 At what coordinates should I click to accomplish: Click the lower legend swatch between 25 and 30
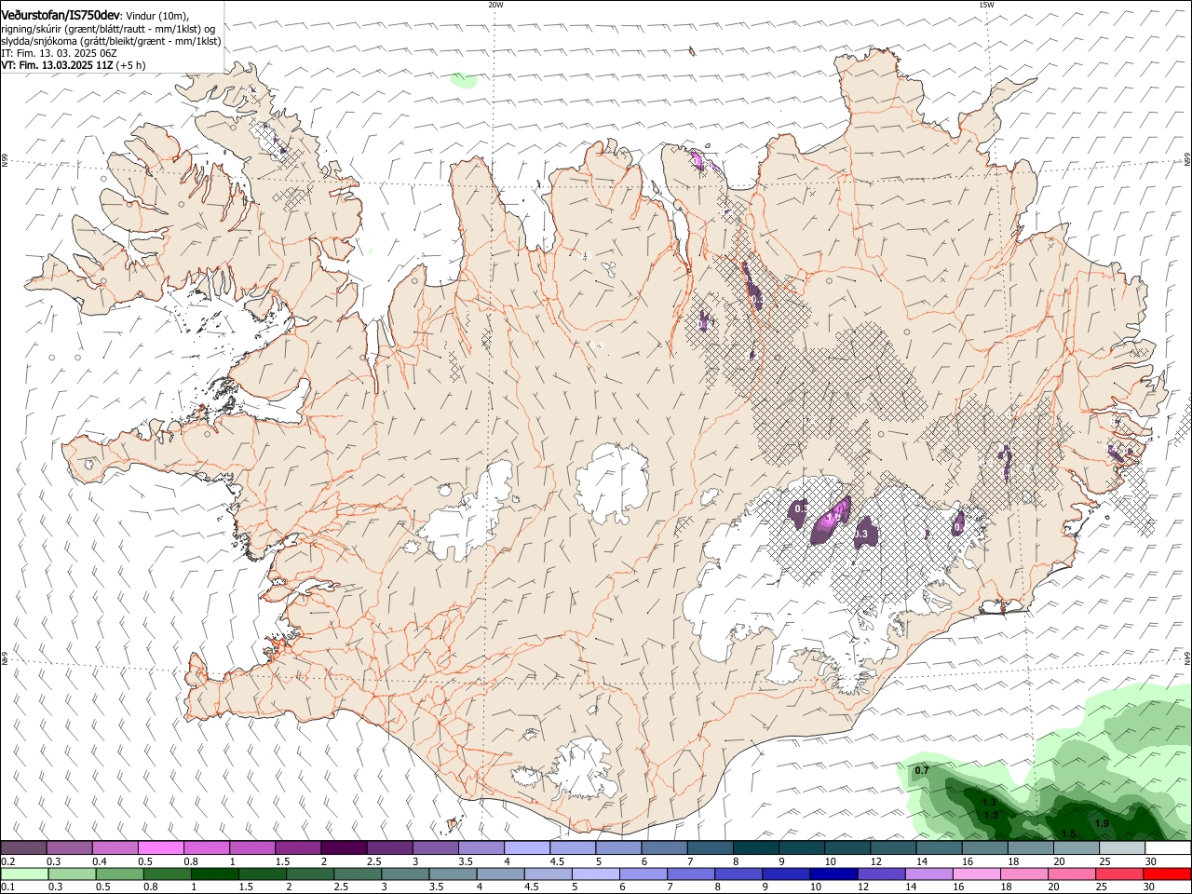tap(1120, 874)
